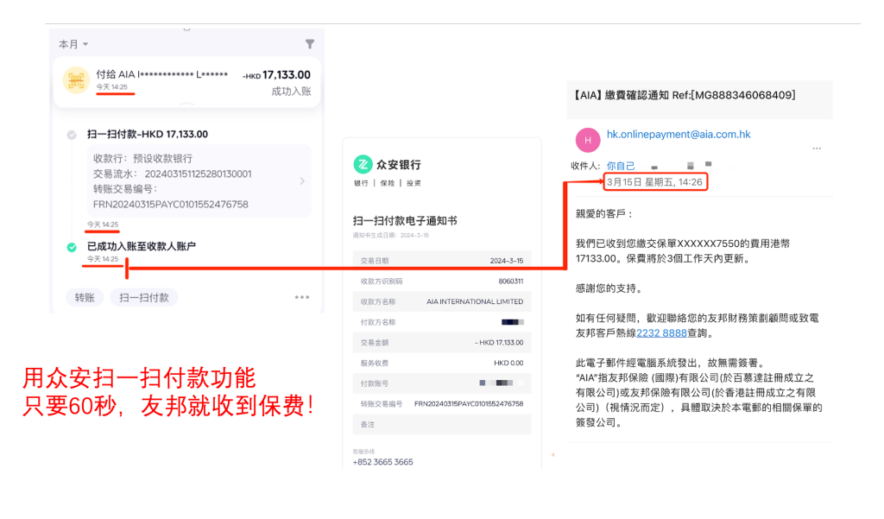The image size is (884, 519).
Task: Click the 親愛的客戶 greeting line
Action: 605,214
